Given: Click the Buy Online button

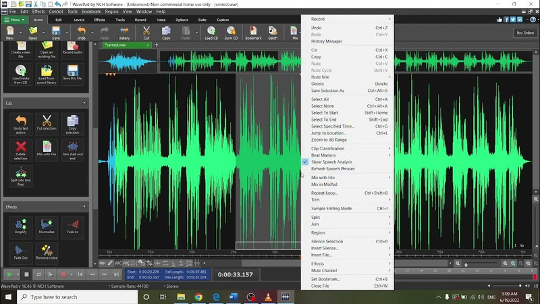Looking at the screenshot, I should (525, 32).
